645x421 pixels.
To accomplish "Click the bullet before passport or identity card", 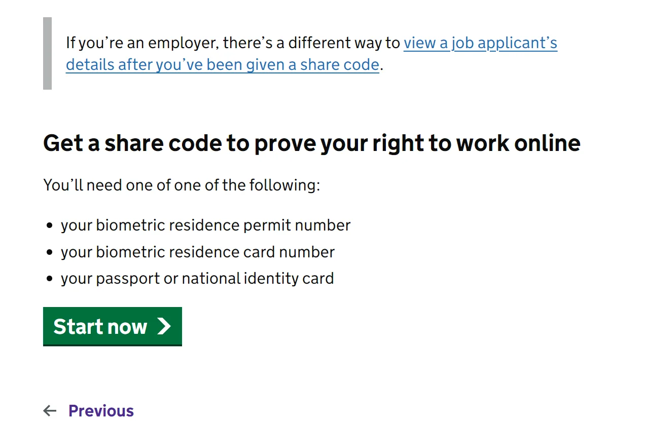I will (49, 279).
